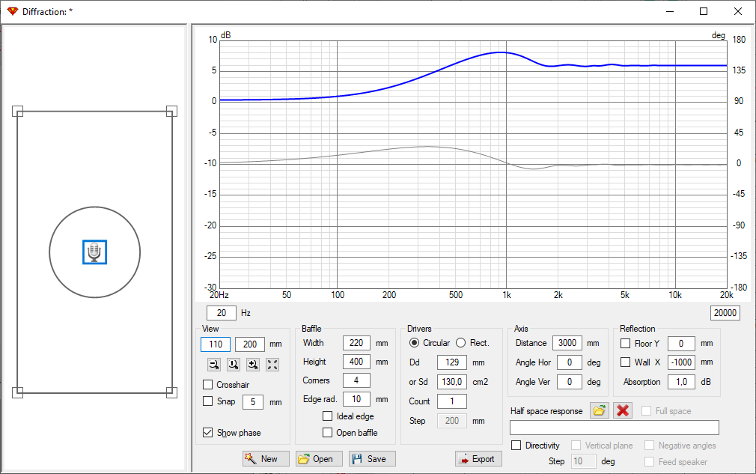Minimize the Diffraction window

(x=670, y=11)
